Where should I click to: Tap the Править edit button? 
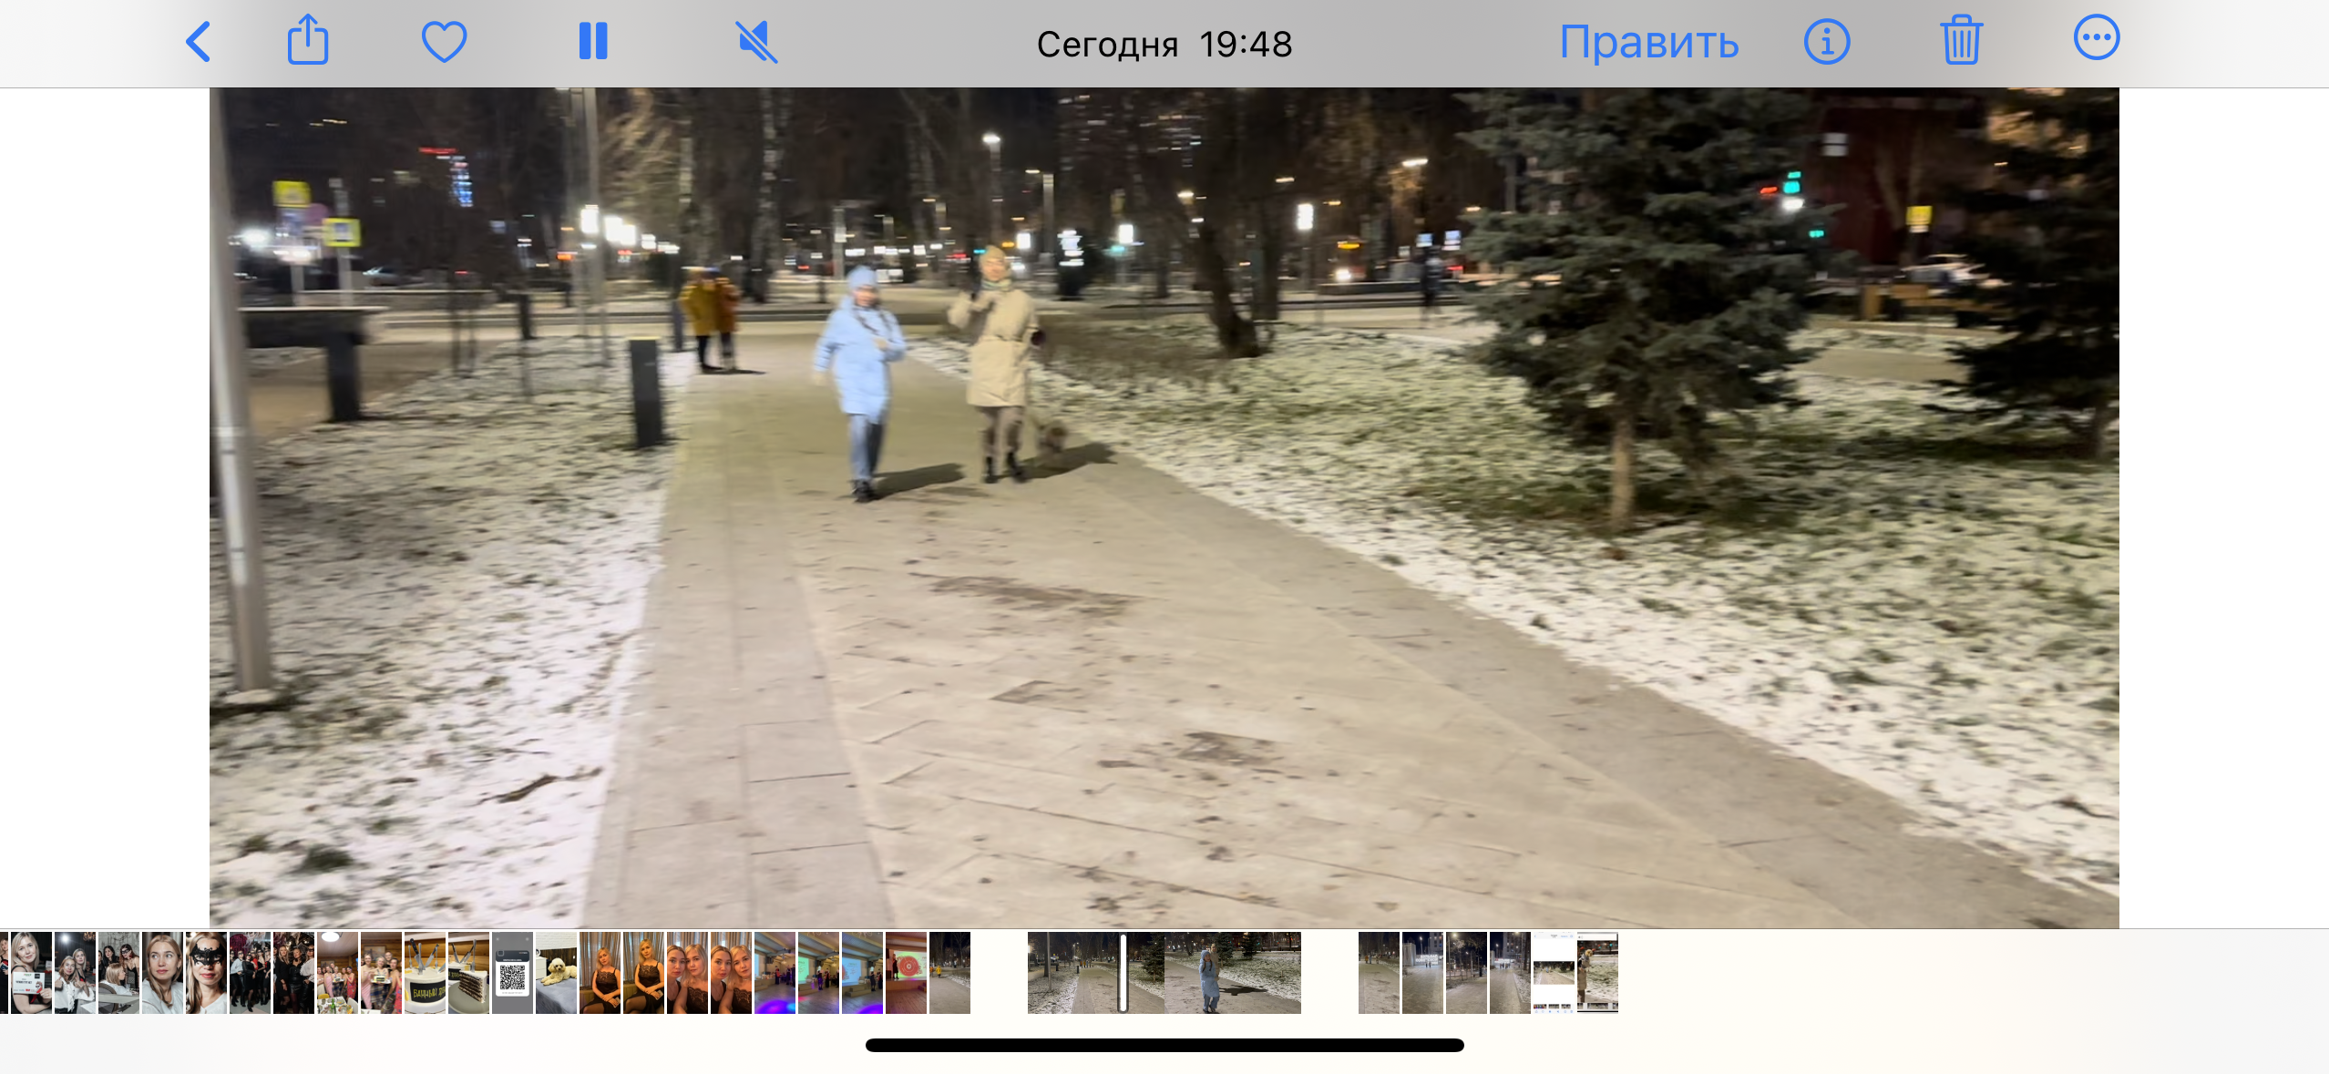coord(1648,42)
